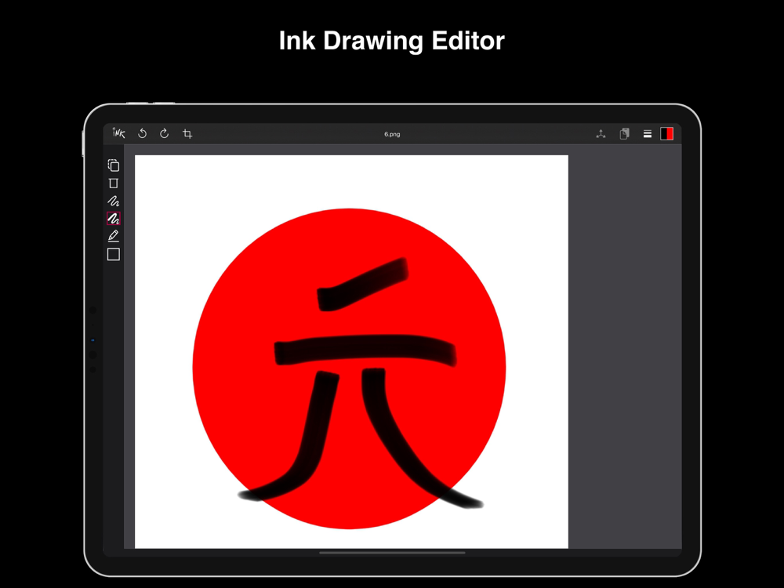Open the black and red color swatch
784x588 pixels.
(x=666, y=133)
